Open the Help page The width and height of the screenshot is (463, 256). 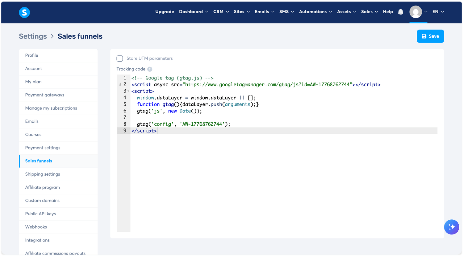(x=388, y=12)
